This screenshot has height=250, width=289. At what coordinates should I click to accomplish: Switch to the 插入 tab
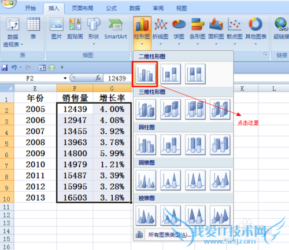coord(54,8)
